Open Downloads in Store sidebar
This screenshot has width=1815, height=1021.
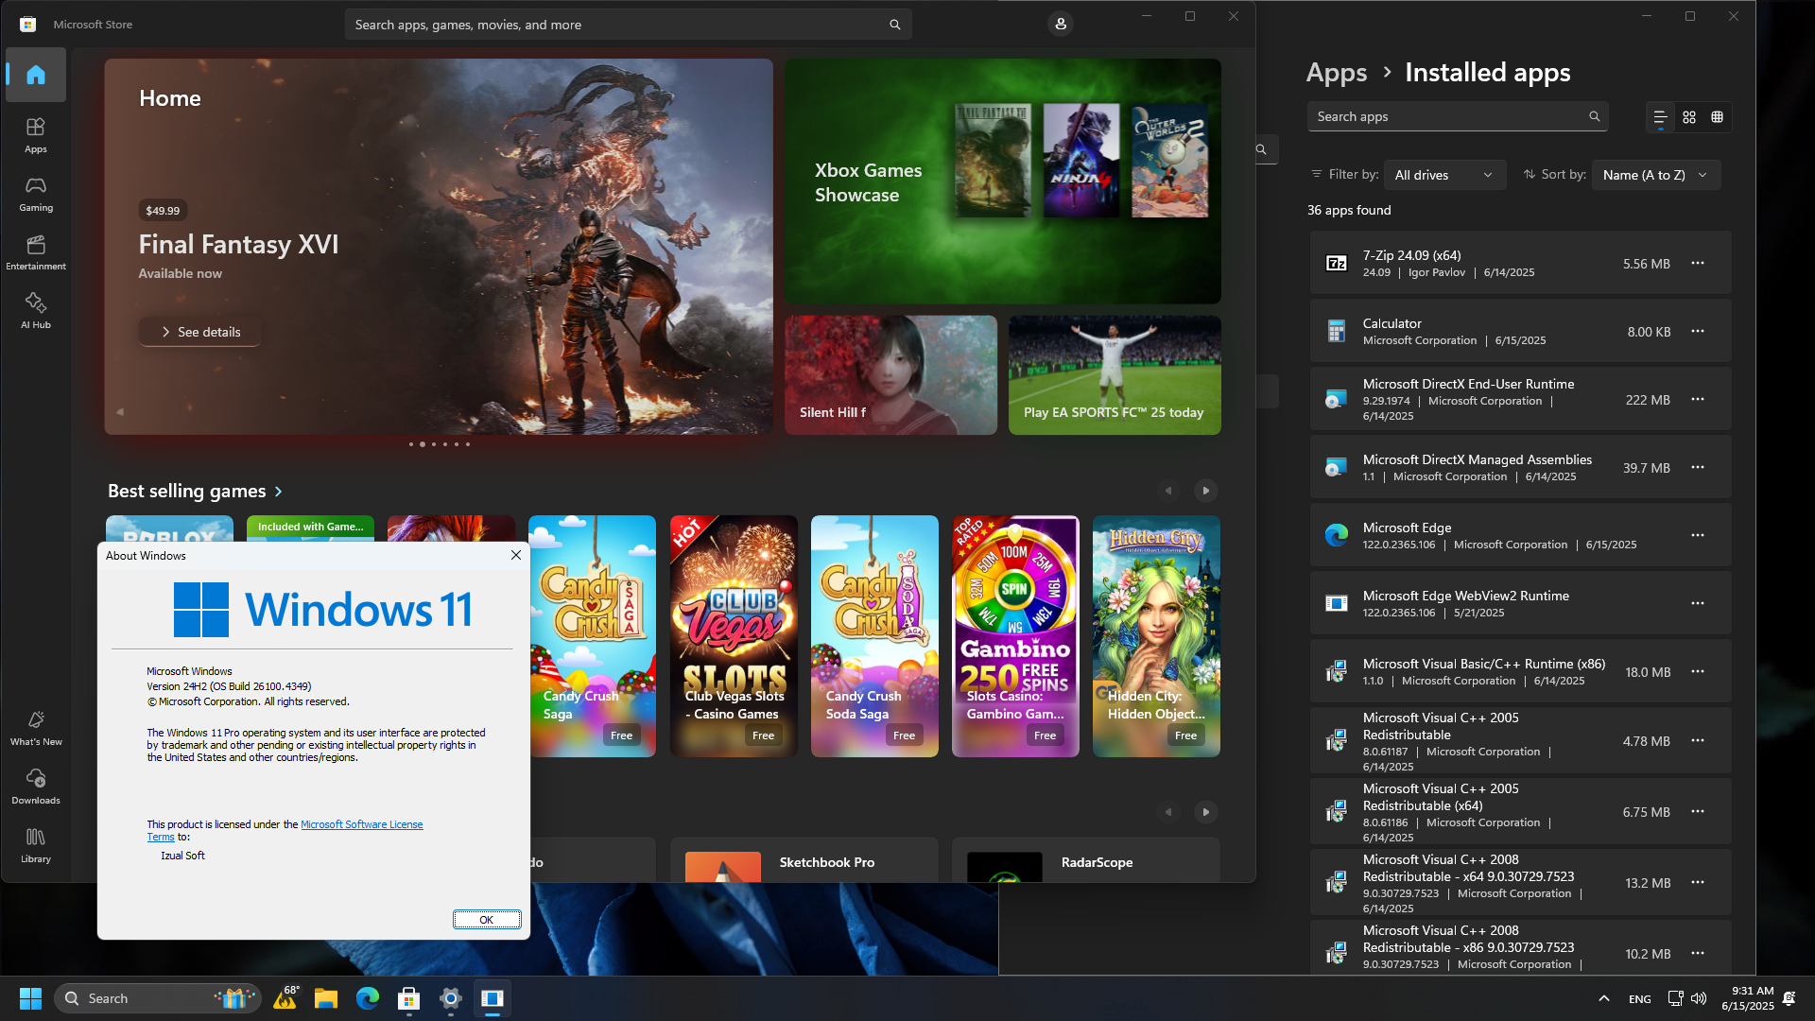(36, 787)
